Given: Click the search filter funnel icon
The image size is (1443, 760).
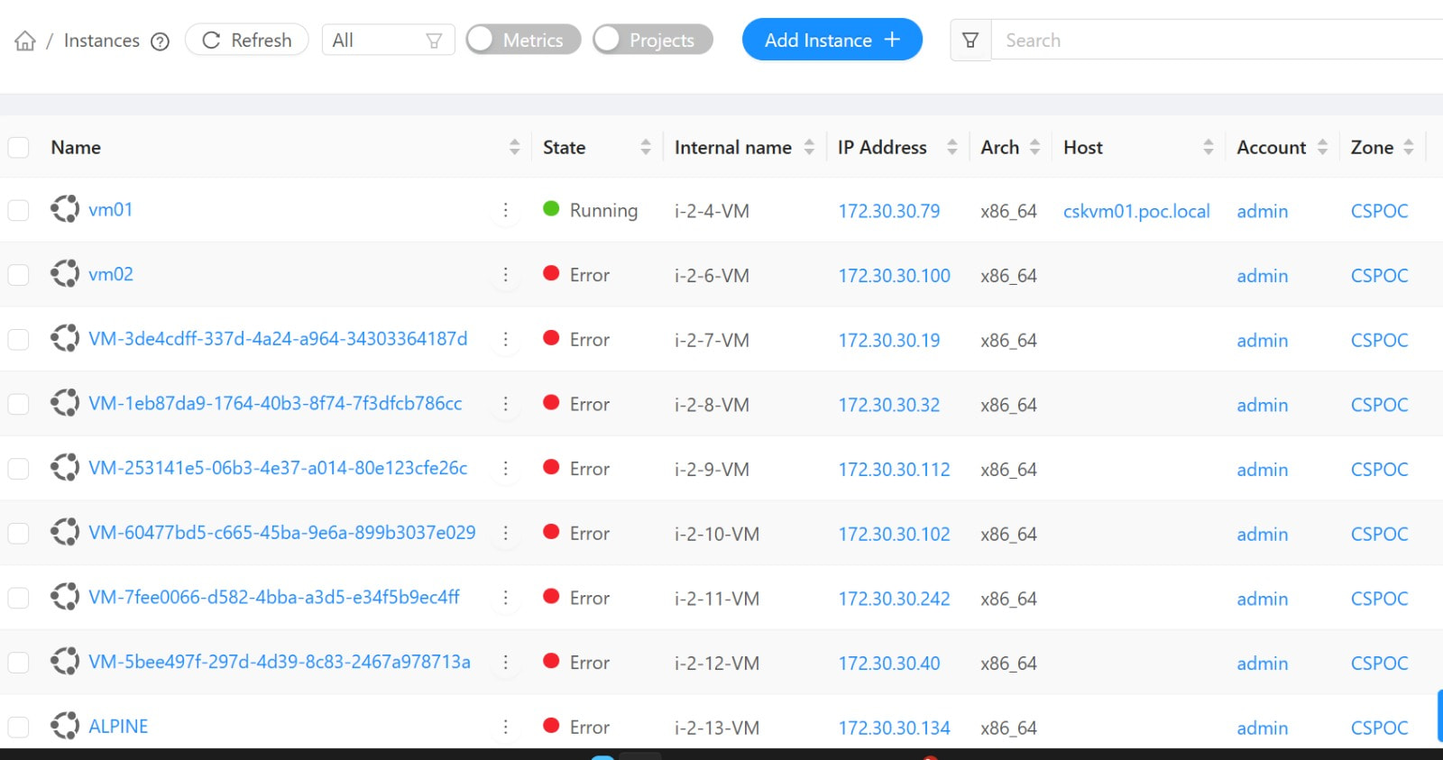Looking at the screenshot, I should [970, 41].
